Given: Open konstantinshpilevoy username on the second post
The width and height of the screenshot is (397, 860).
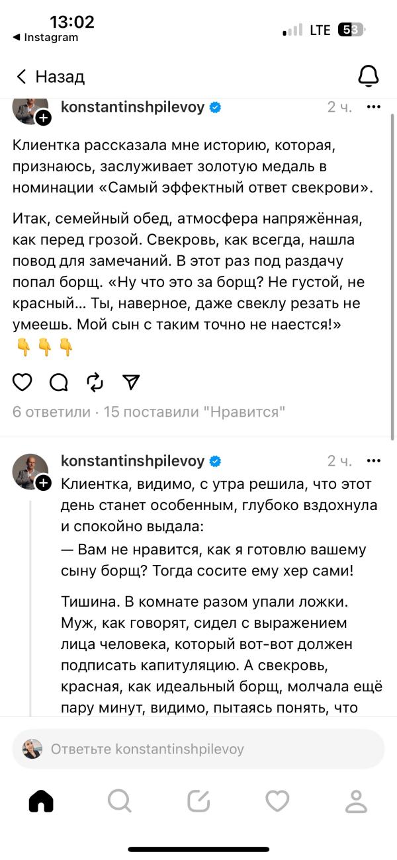Looking at the screenshot, I should [x=132, y=461].
